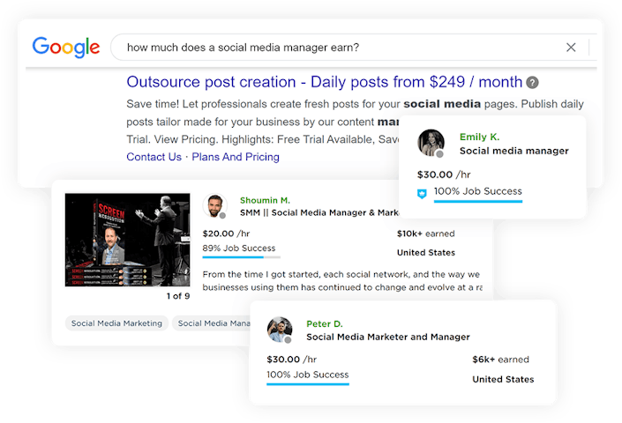Open Emily K.'s profile photo

pos(431,143)
